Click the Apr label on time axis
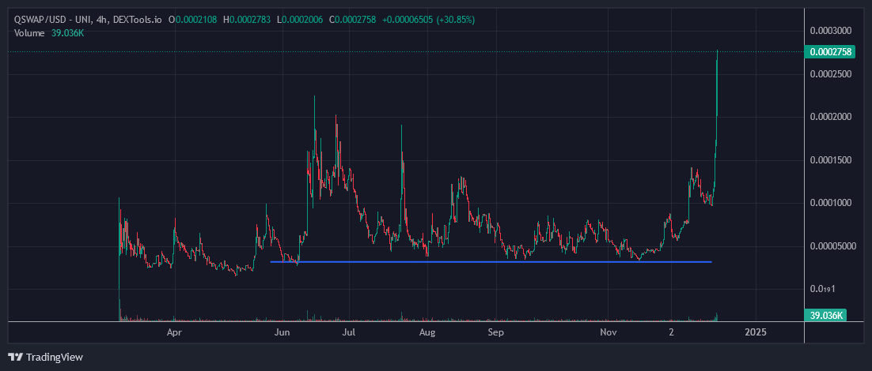872x371 pixels. 175,333
